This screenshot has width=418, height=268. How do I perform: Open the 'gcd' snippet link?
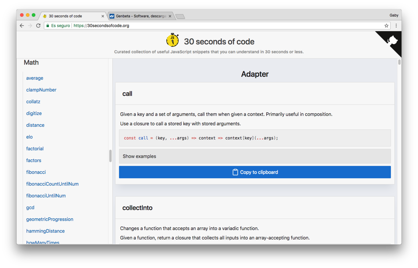pos(30,207)
